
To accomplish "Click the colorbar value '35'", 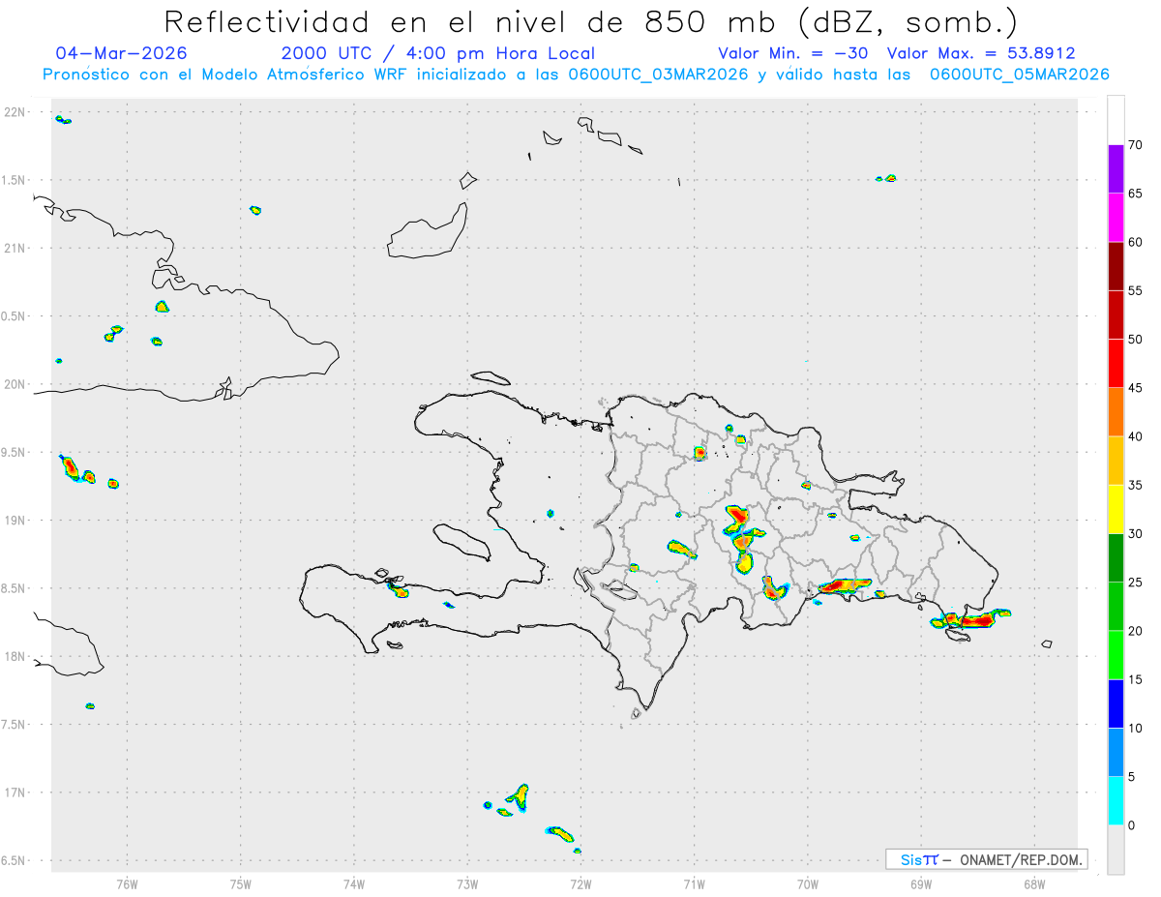I will click(1135, 485).
